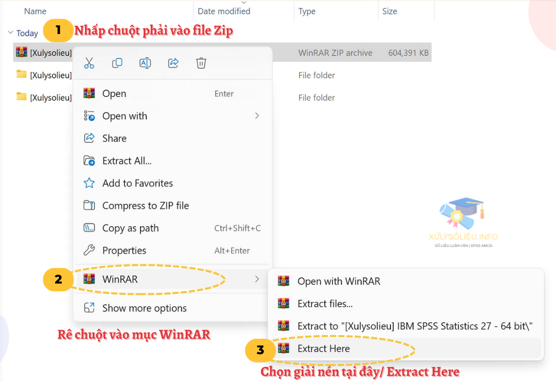Click the Delete trash icon

click(201, 63)
